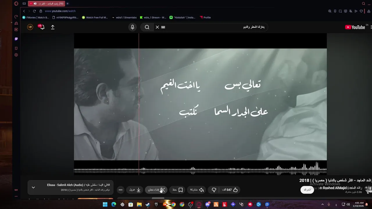The width and height of the screenshot is (372, 209).
Task: Open Steam from taskbar
Action: (148, 204)
